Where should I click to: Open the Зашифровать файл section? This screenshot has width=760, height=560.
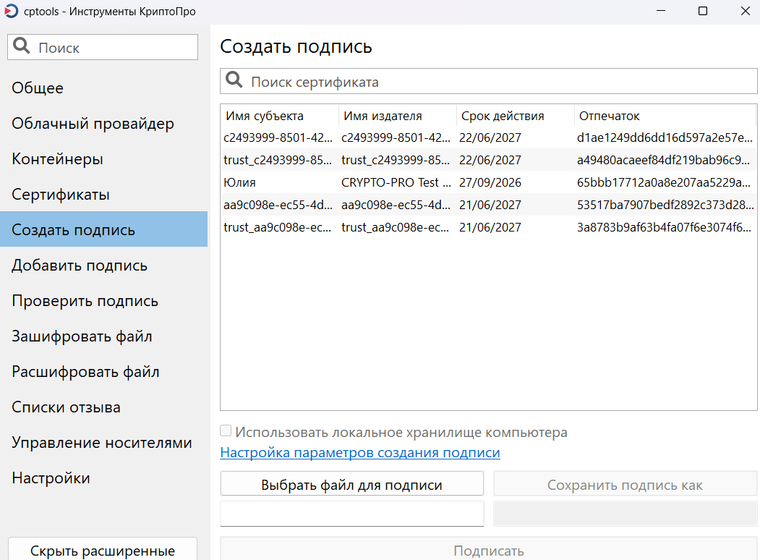[x=103, y=336]
